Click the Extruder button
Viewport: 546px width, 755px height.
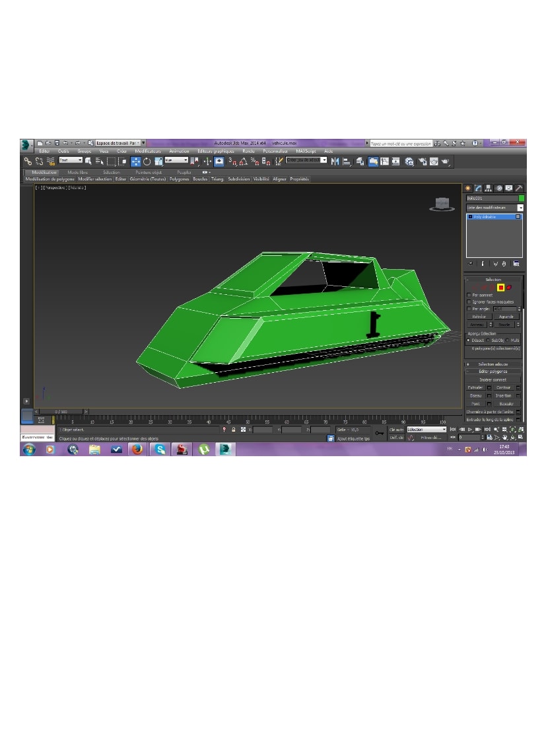[x=475, y=387]
